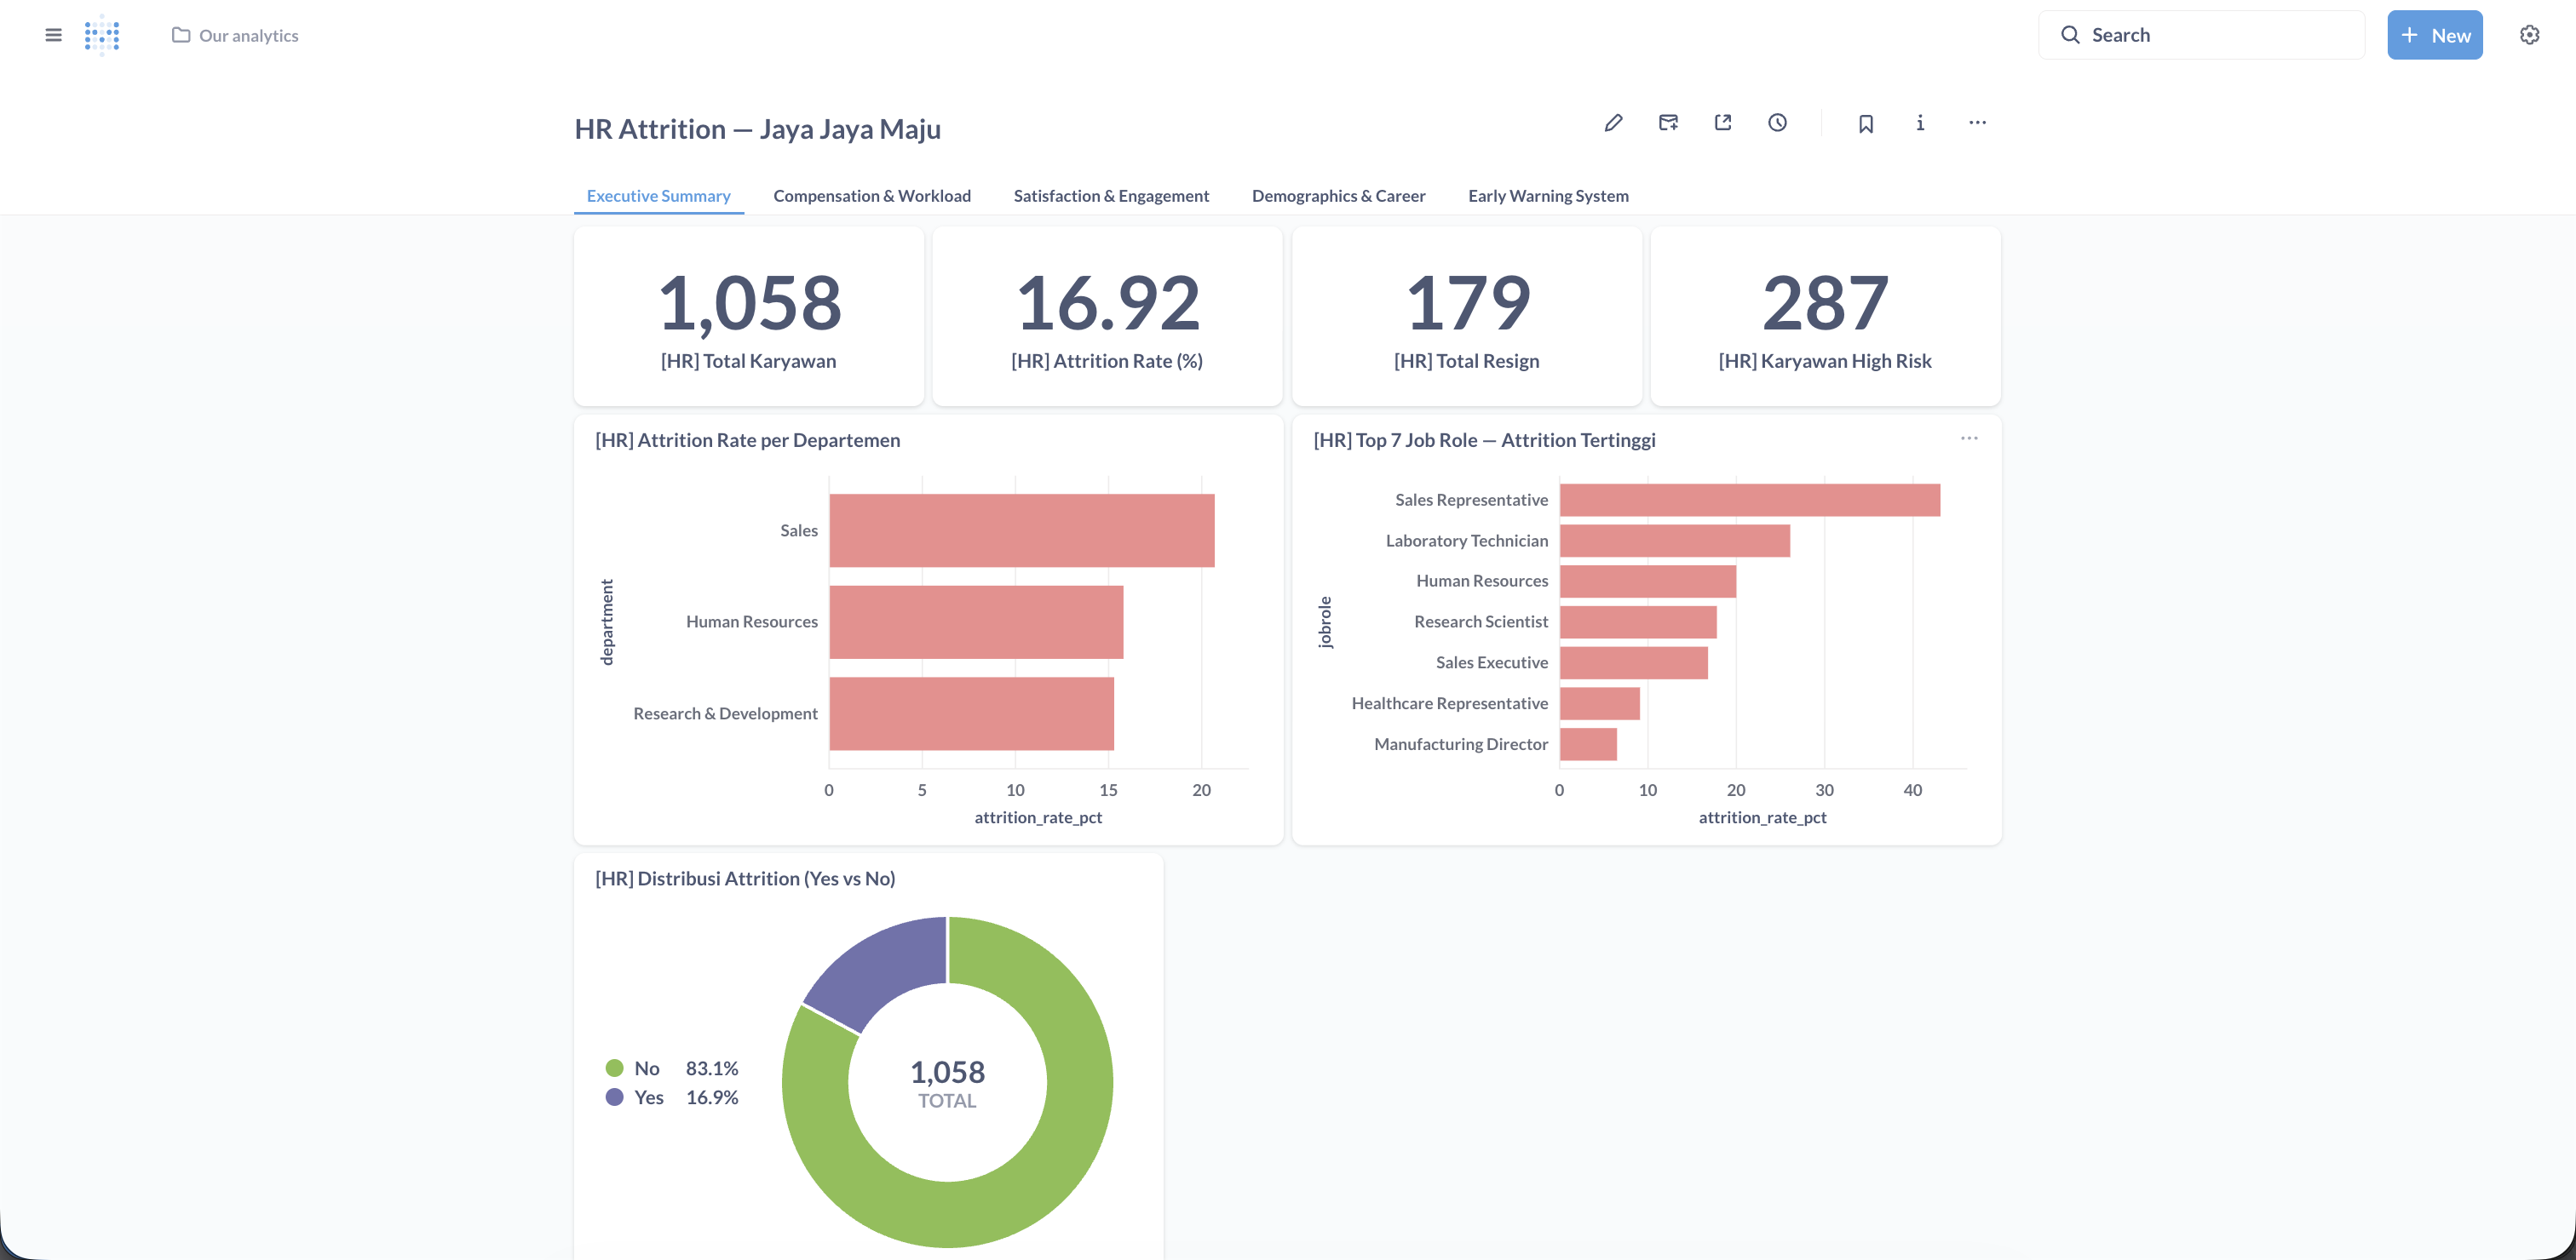Click the Sales Representative bar
Viewport: 2576px width, 1260px height.
1749,500
